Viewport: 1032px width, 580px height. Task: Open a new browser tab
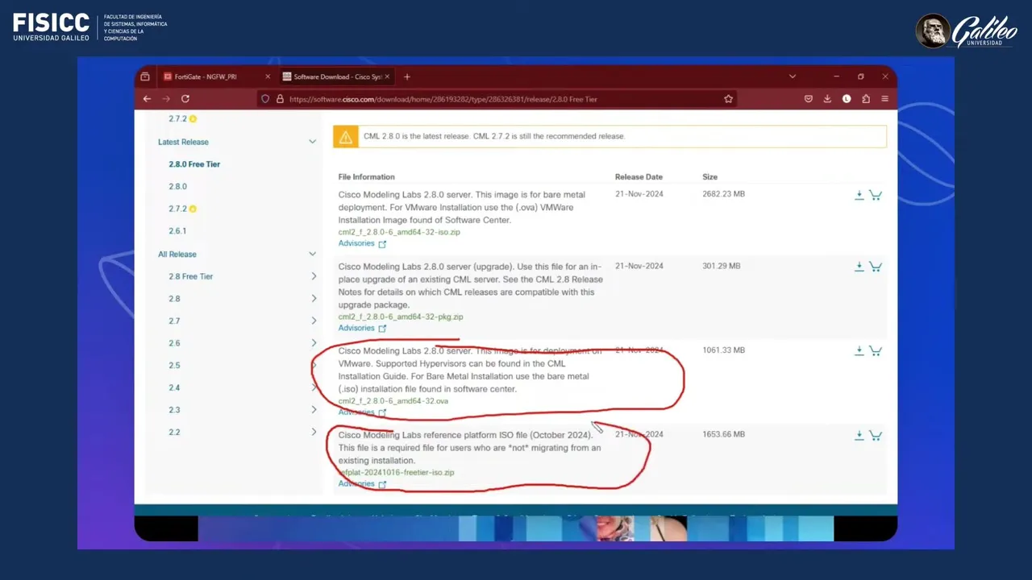pos(407,77)
